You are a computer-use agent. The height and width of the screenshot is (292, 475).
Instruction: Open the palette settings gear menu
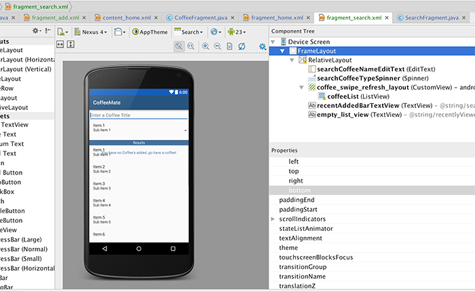(x=37, y=31)
